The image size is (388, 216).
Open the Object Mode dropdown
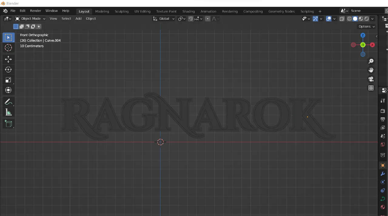click(x=30, y=19)
